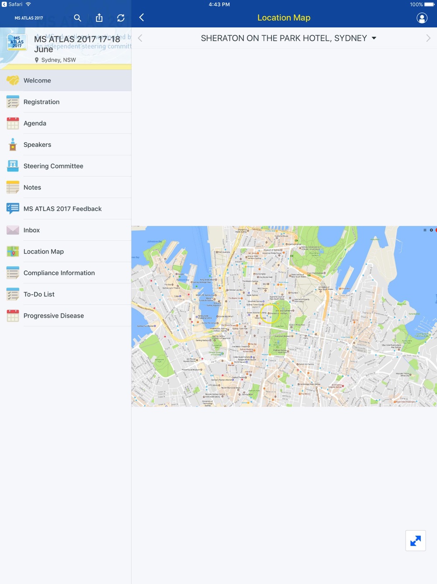Tap the yellow circled hotel marker

click(x=270, y=313)
